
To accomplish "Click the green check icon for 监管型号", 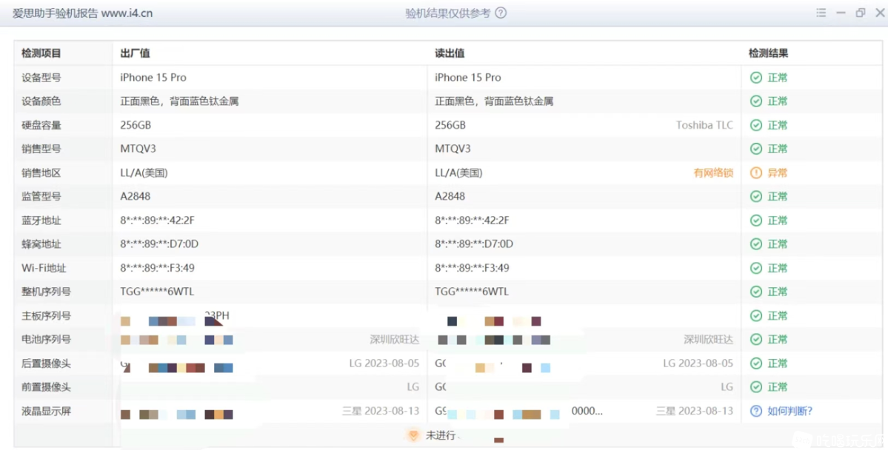I will pos(756,196).
